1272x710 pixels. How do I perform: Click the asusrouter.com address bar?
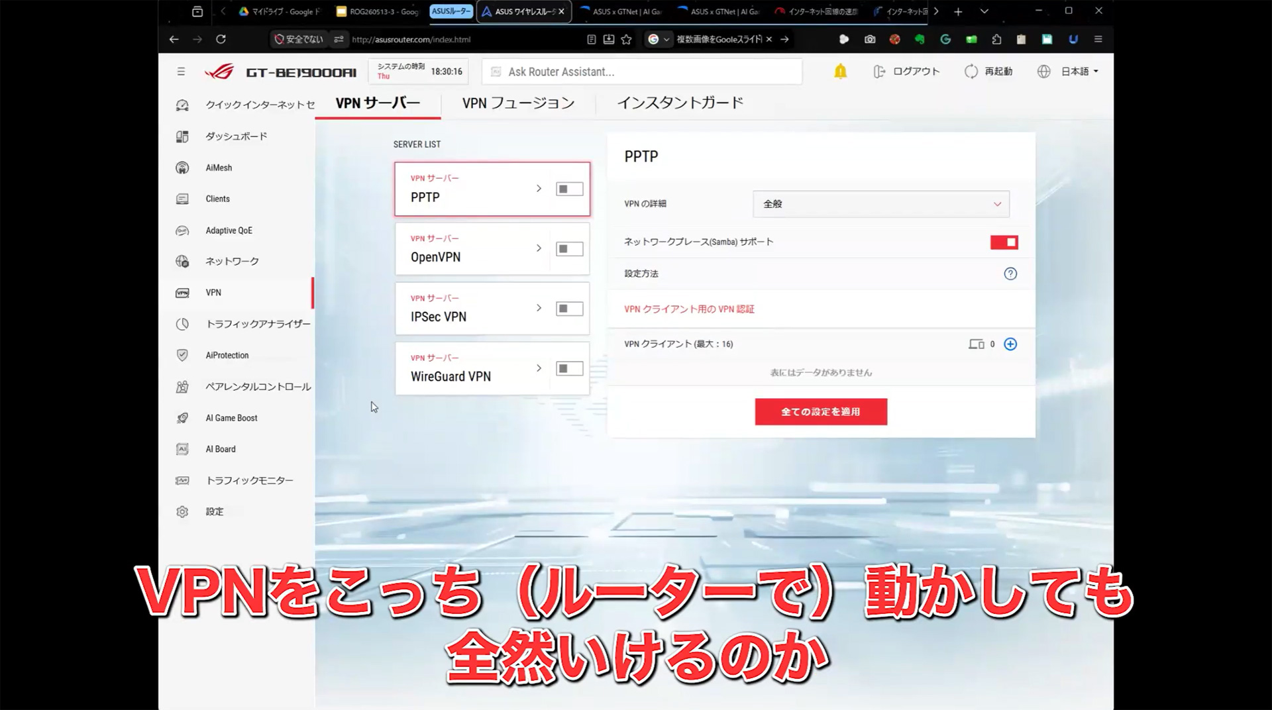(x=411, y=40)
